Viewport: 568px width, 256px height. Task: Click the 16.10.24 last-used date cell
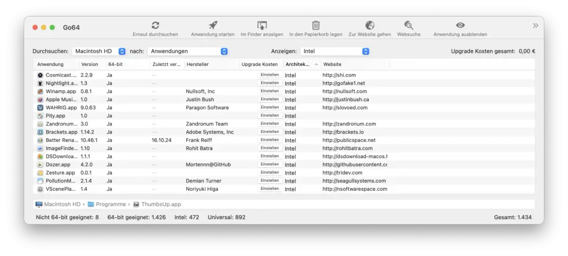click(161, 140)
